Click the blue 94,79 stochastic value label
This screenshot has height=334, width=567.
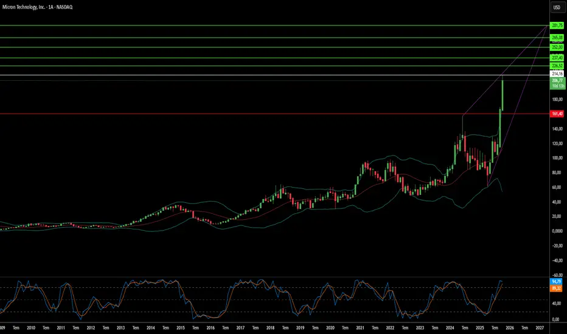point(556,282)
